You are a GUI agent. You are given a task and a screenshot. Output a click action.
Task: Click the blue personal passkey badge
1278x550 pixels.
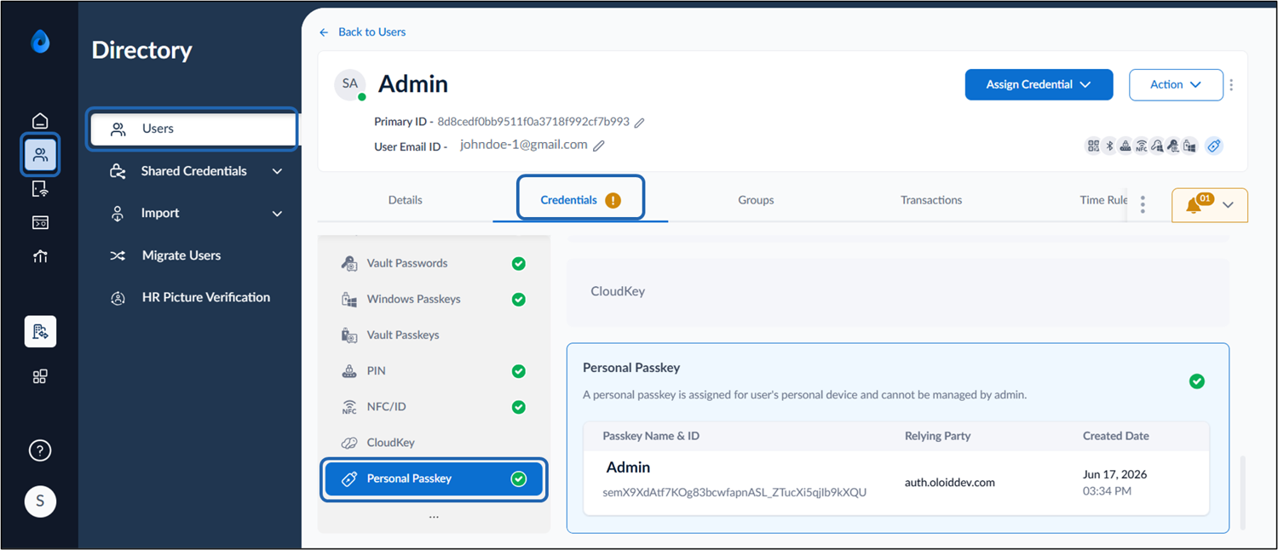1214,146
